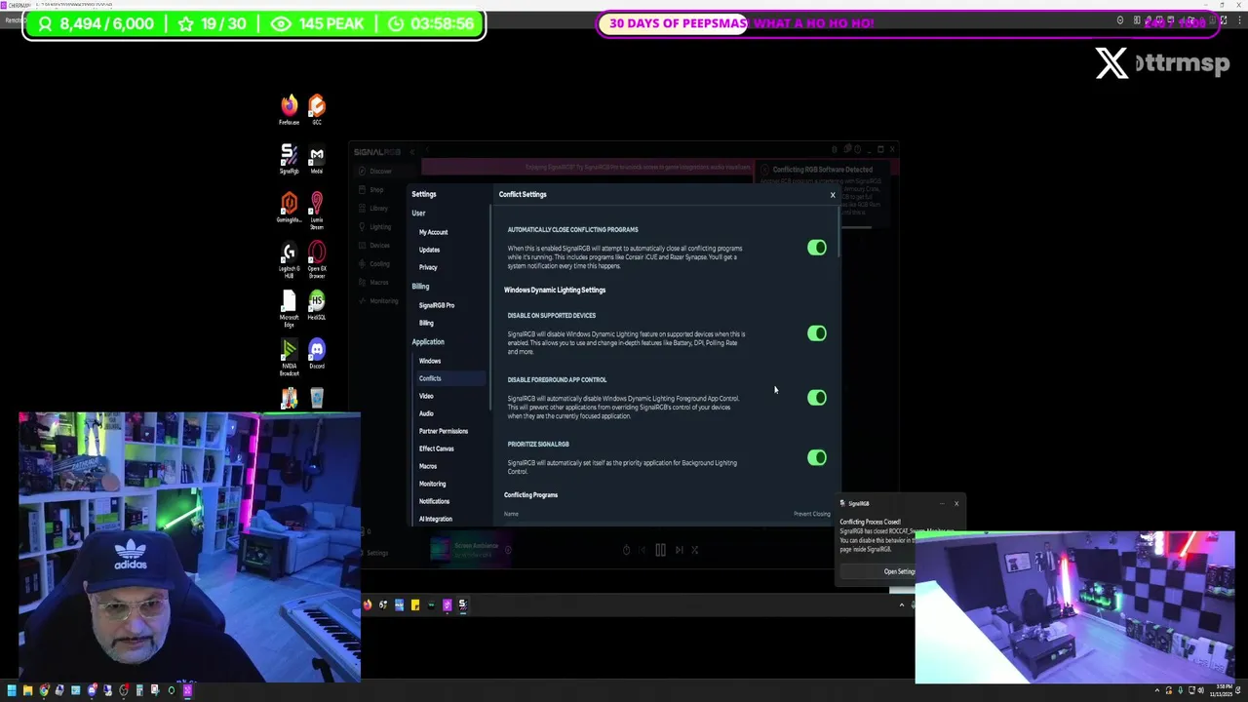Launch the SignalRgb desktop shortcut
The image size is (1248, 702).
(289, 159)
